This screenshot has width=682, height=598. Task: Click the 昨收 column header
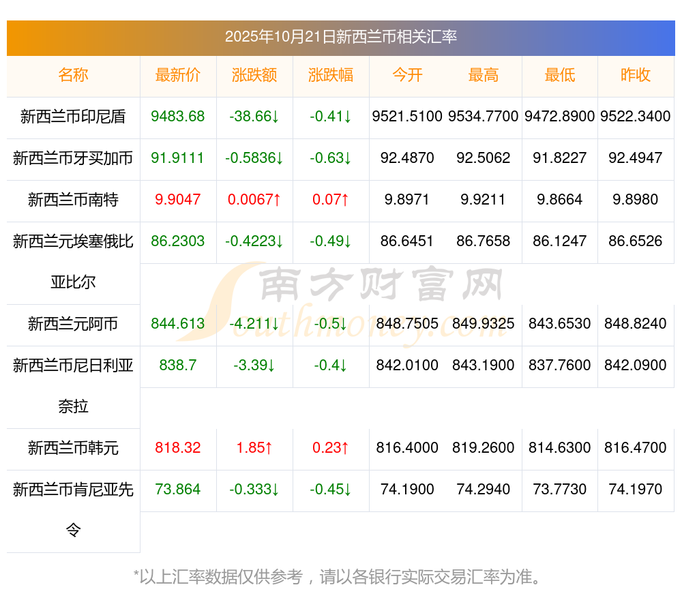click(636, 76)
